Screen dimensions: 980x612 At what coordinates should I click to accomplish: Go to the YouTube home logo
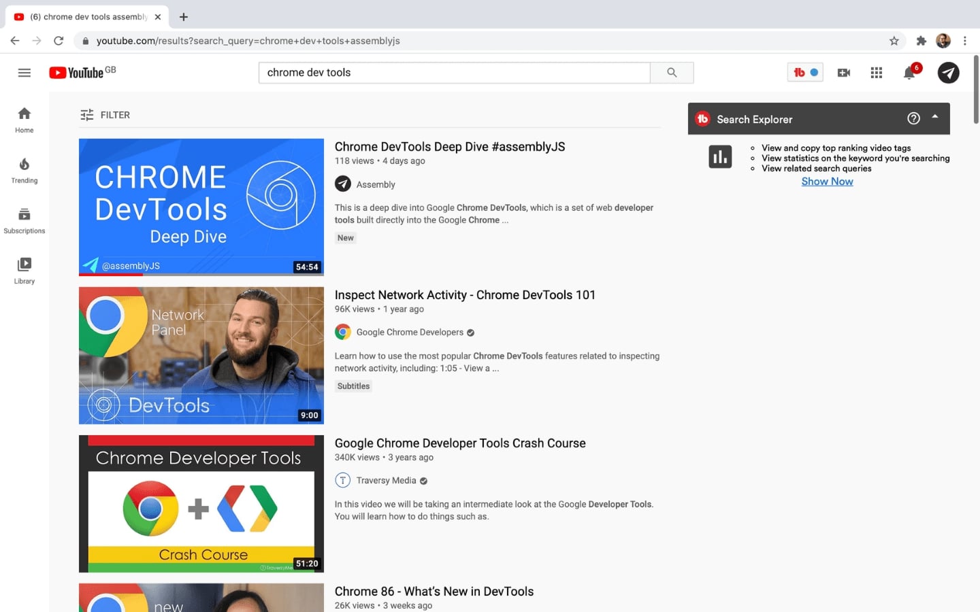[82, 72]
